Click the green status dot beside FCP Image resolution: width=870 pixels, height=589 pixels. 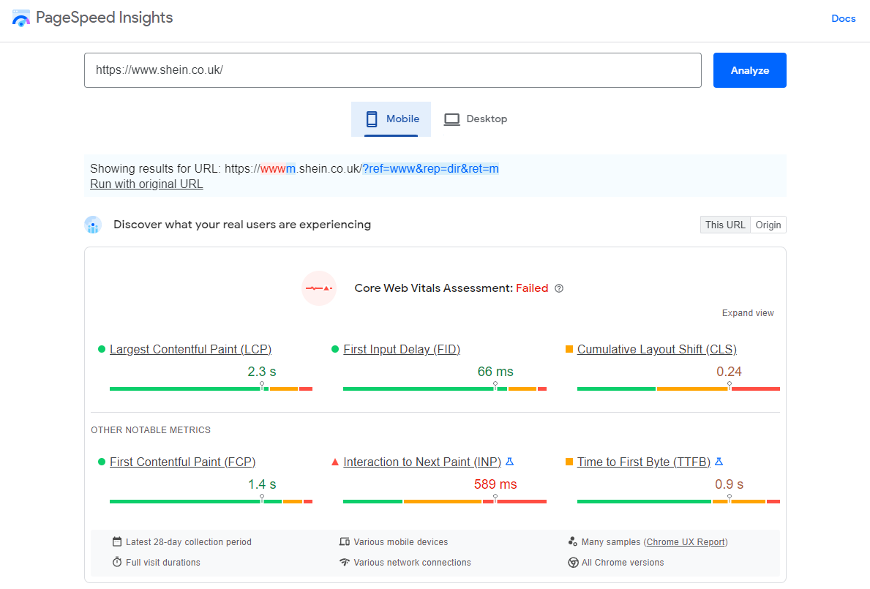coord(102,462)
